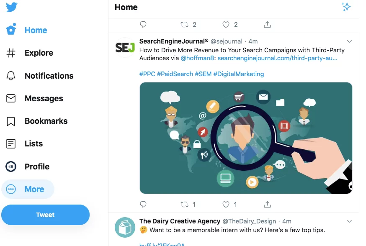Retweet the SearchEngineJournal tweet

pyautogui.click(x=184, y=205)
